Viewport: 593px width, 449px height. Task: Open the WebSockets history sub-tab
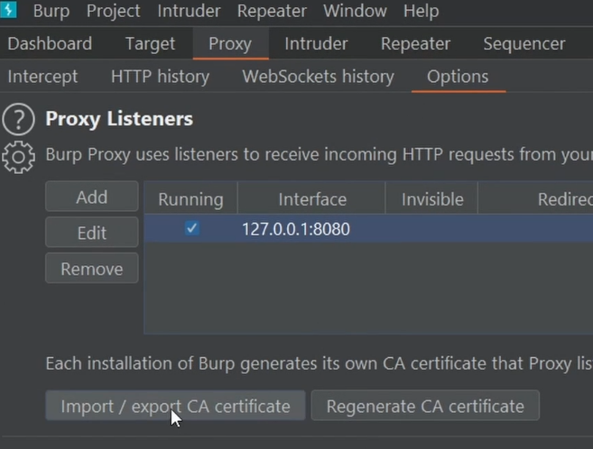pos(318,77)
